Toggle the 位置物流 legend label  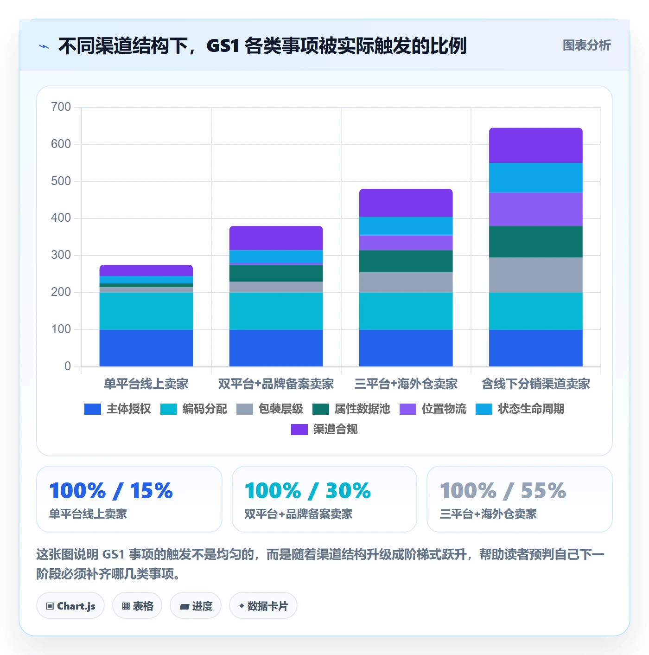click(x=444, y=409)
